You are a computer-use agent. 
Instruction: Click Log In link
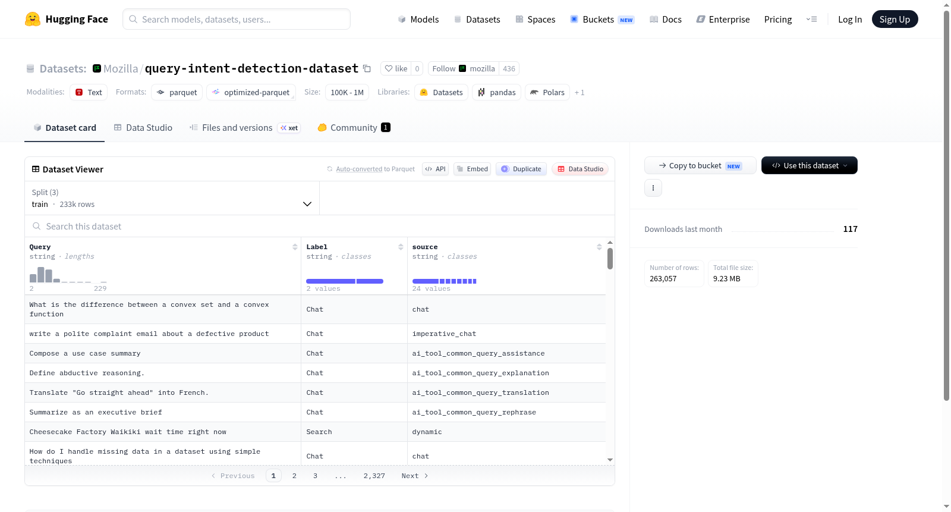[x=850, y=19]
